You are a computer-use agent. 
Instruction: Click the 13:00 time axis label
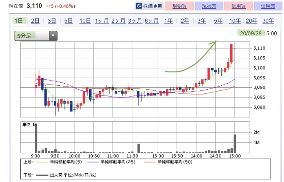pos(158,156)
